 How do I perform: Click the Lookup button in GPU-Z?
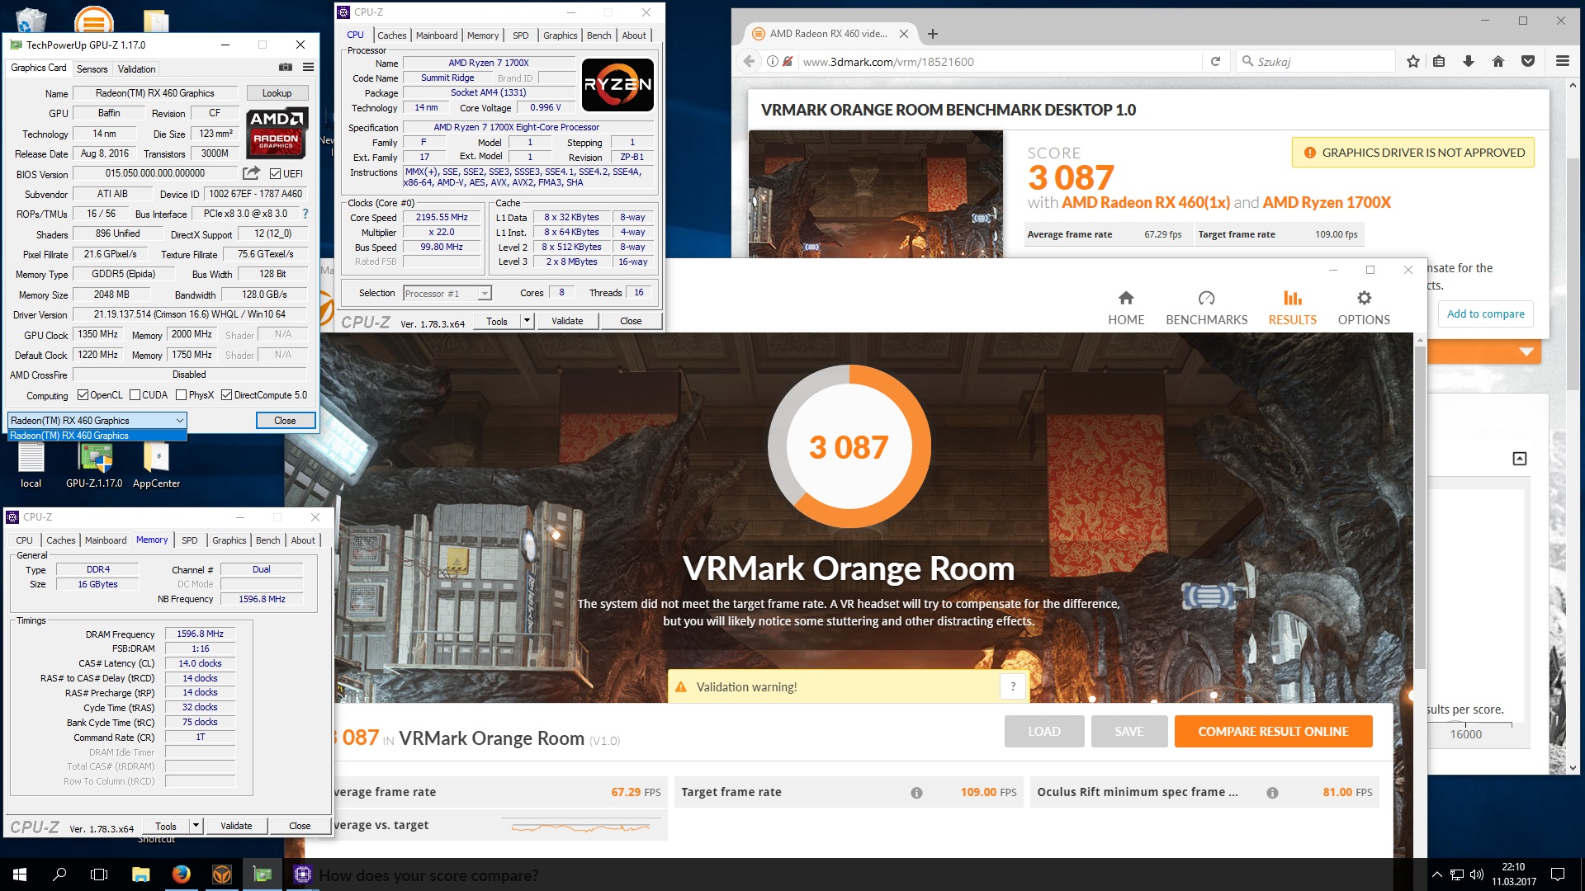tap(277, 93)
